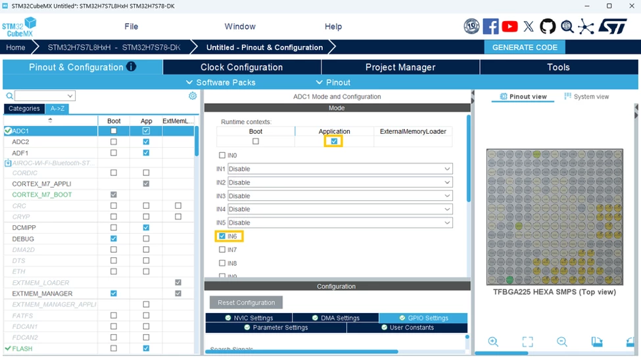The image size is (641, 359).
Task: Open the NVIC Settings tab
Action: pyautogui.click(x=249, y=318)
